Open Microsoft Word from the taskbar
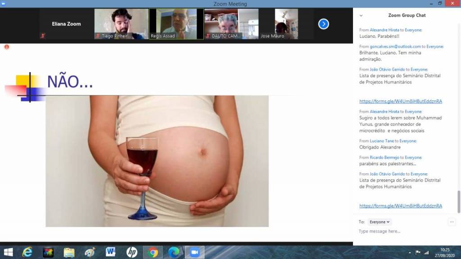 point(111,252)
